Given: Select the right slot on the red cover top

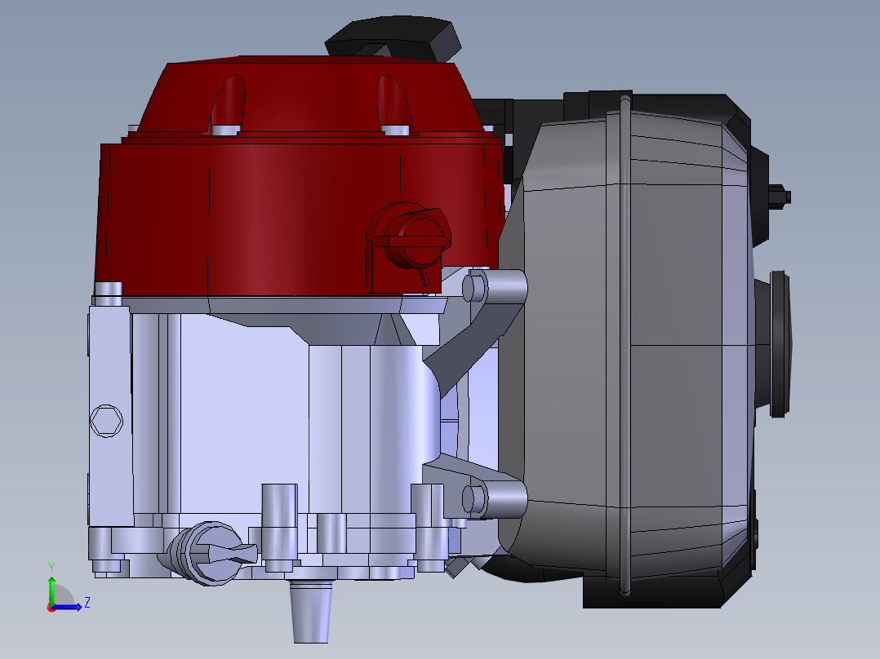Looking at the screenshot, I should coord(394,105).
